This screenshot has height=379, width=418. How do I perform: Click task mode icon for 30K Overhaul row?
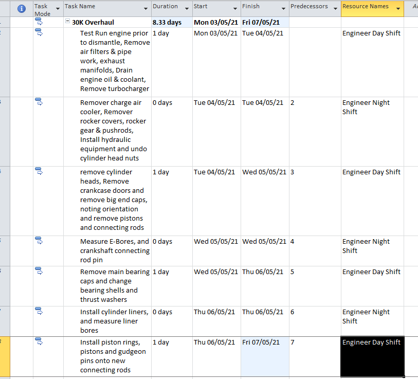coord(39,22)
